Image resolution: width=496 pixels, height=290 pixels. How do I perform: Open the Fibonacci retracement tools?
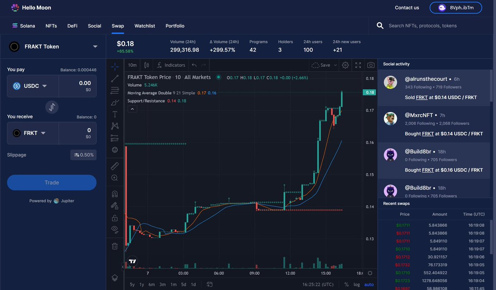click(x=115, y=90)
